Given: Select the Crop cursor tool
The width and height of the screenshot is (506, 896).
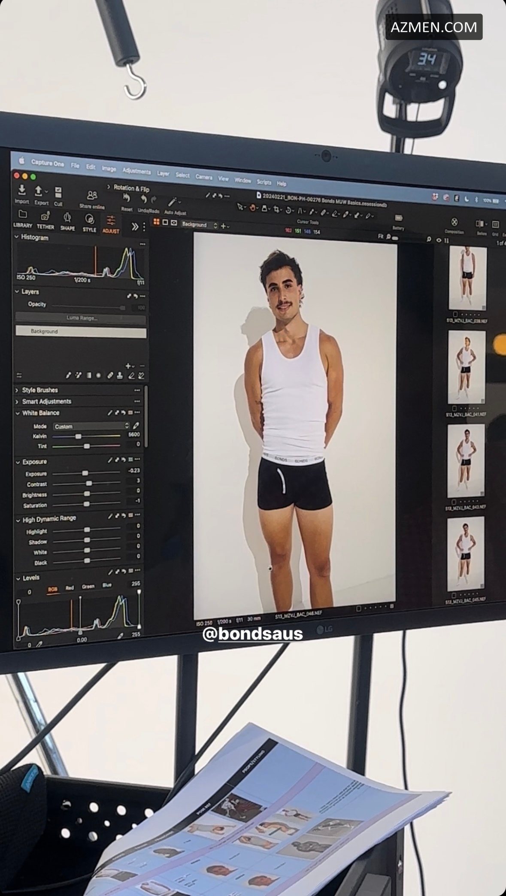Looking at the screenshot, I should coord(277,209).
